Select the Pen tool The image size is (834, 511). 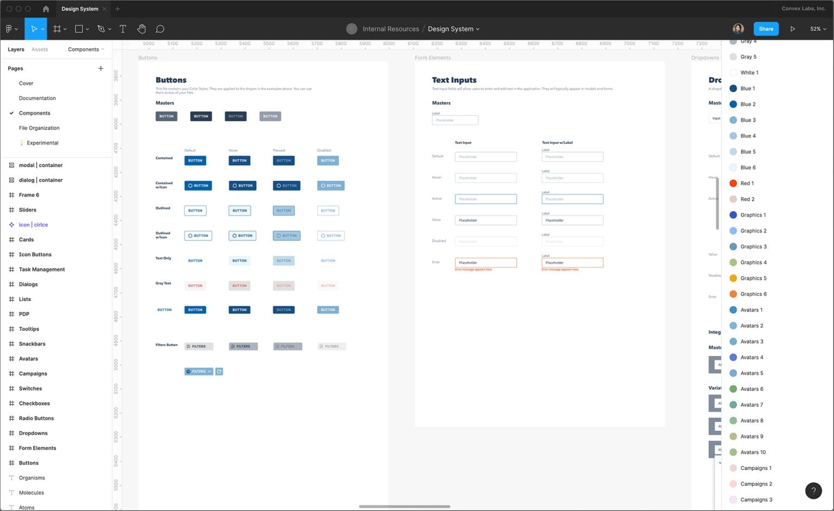101,29
